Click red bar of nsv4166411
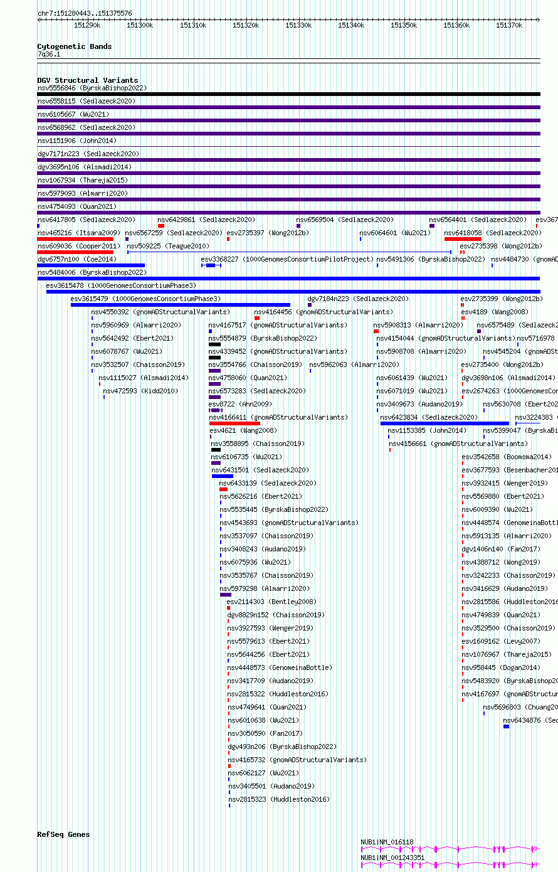This screenshot has height=872, width=558. (x=234, y=423)
